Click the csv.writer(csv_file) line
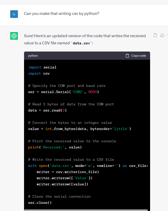Viewport: 168px width, 211px height. coord(68,172)
